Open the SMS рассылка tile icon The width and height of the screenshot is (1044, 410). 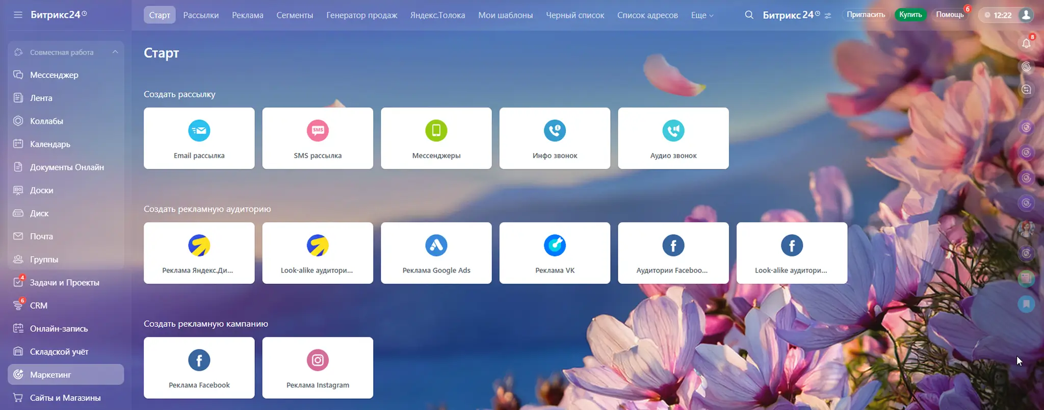click(x=318, y=131)
